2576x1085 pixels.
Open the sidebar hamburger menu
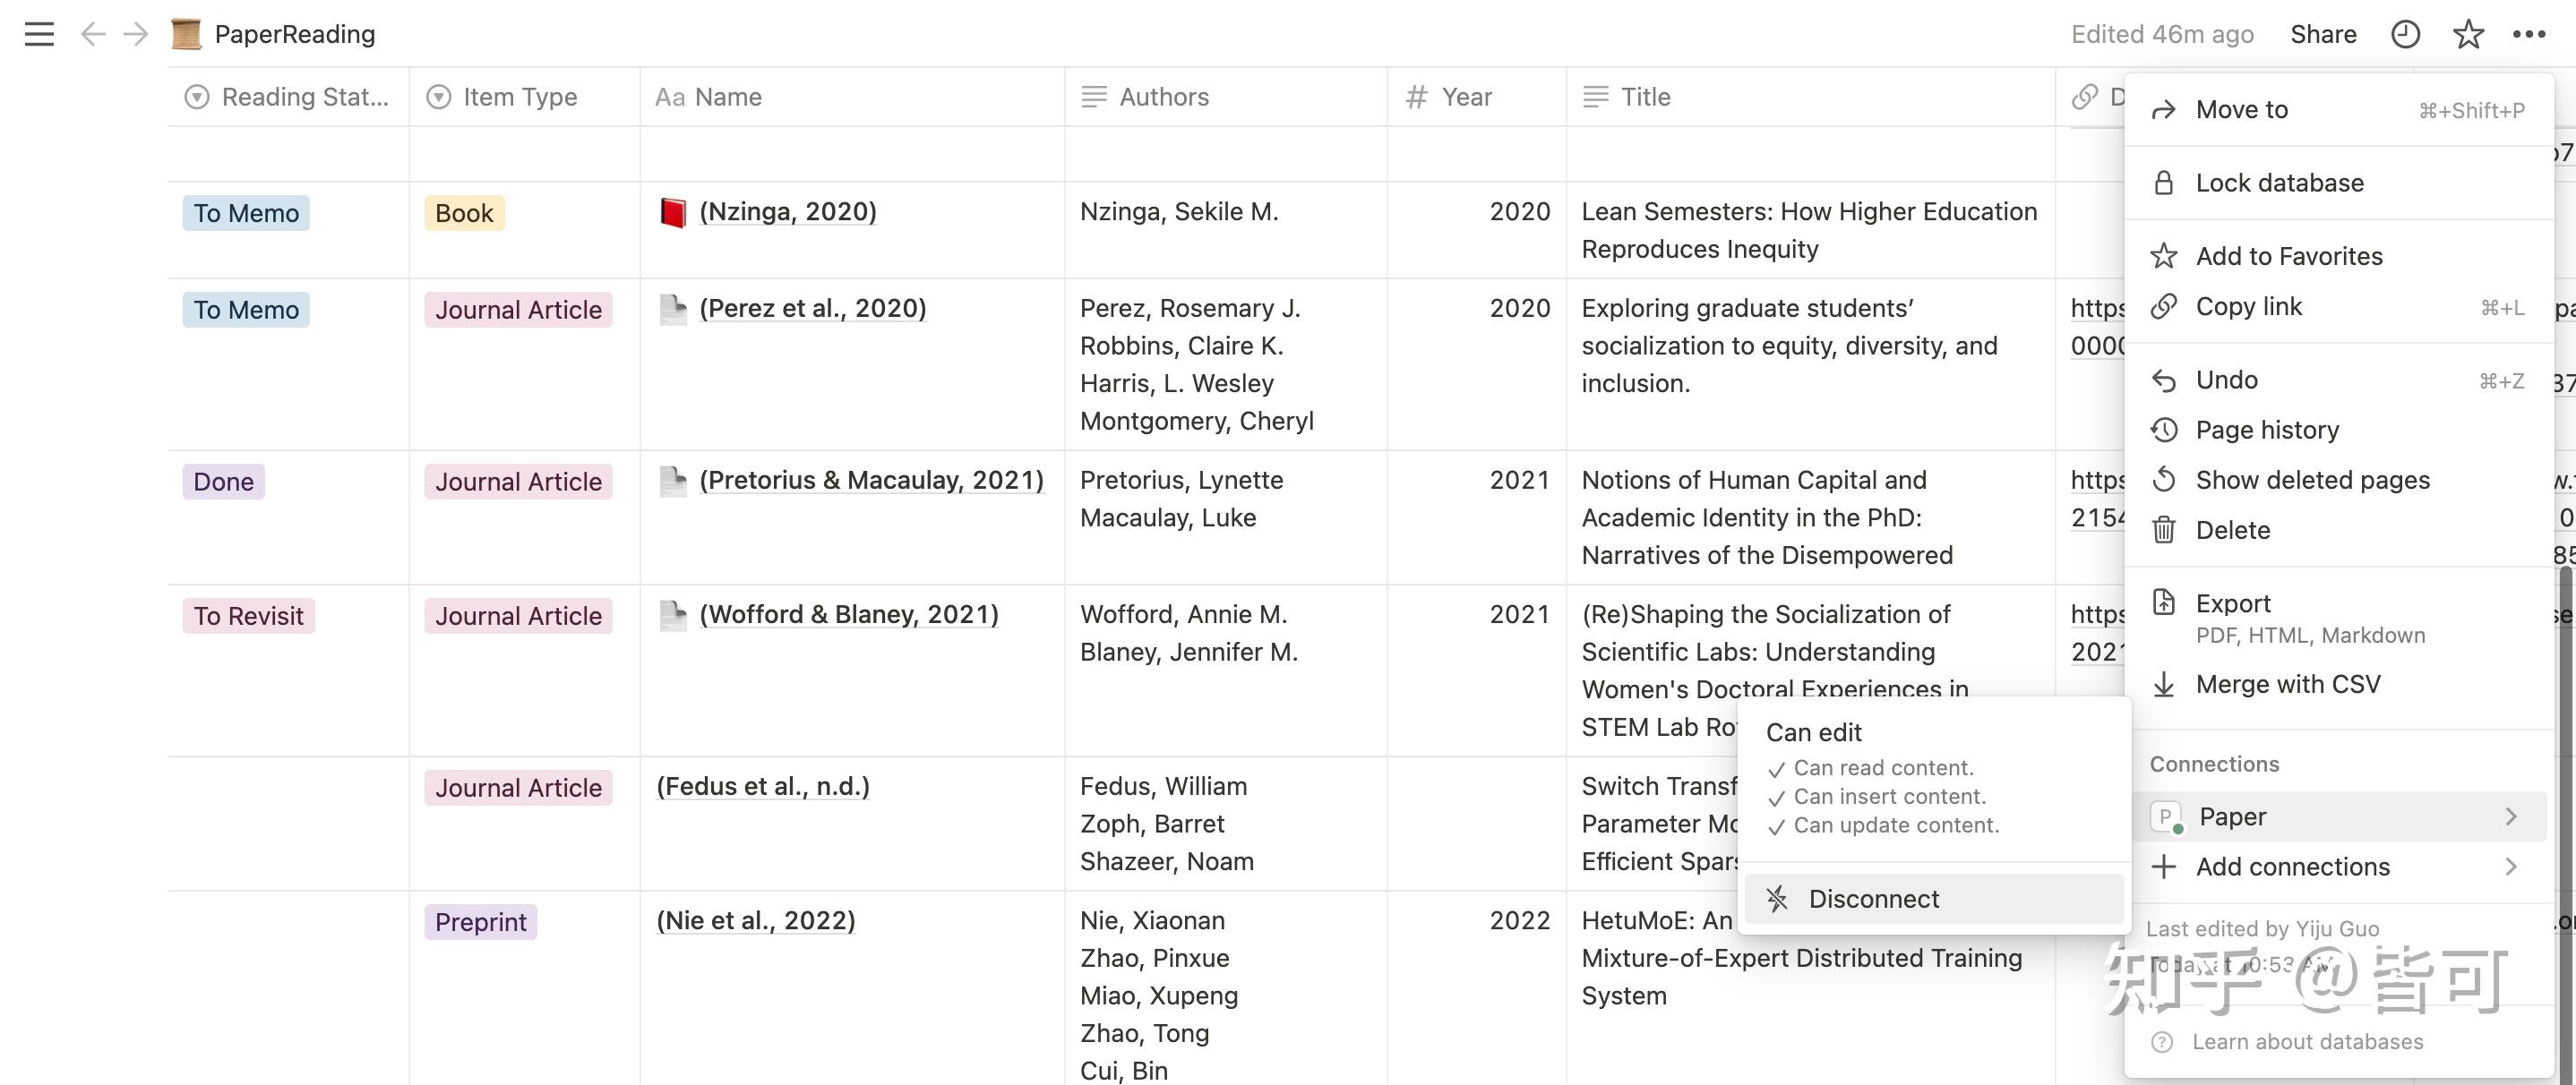[39, 34]
